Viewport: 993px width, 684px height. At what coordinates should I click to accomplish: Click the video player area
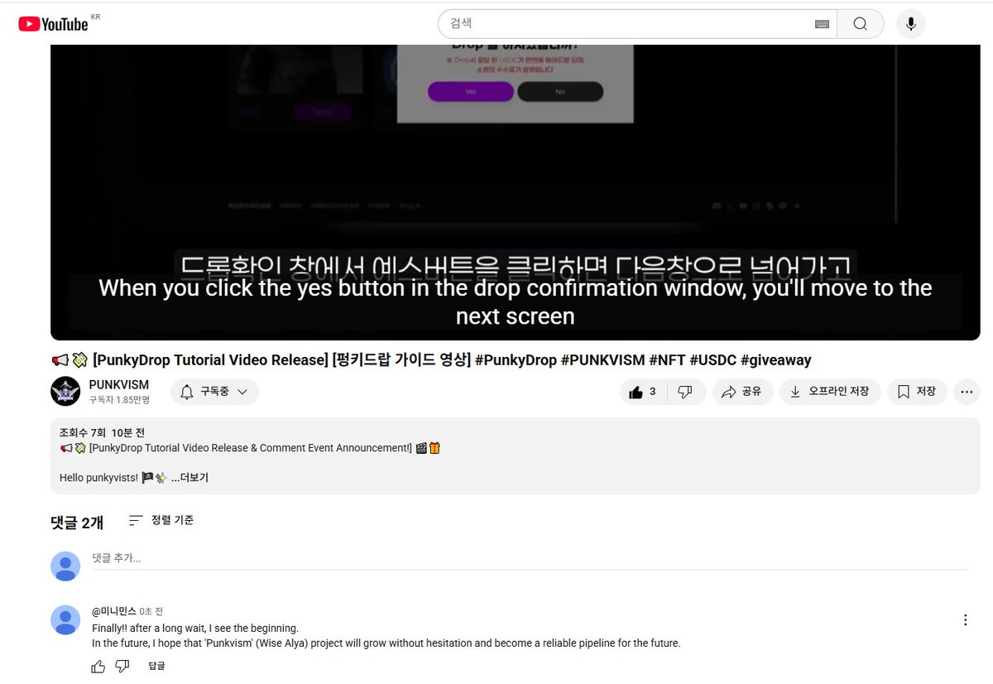click(515, 192)
